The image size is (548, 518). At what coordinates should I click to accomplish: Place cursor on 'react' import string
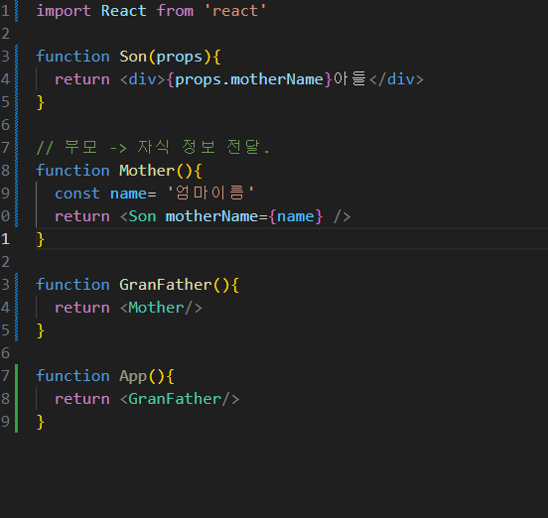coord(235,11)
